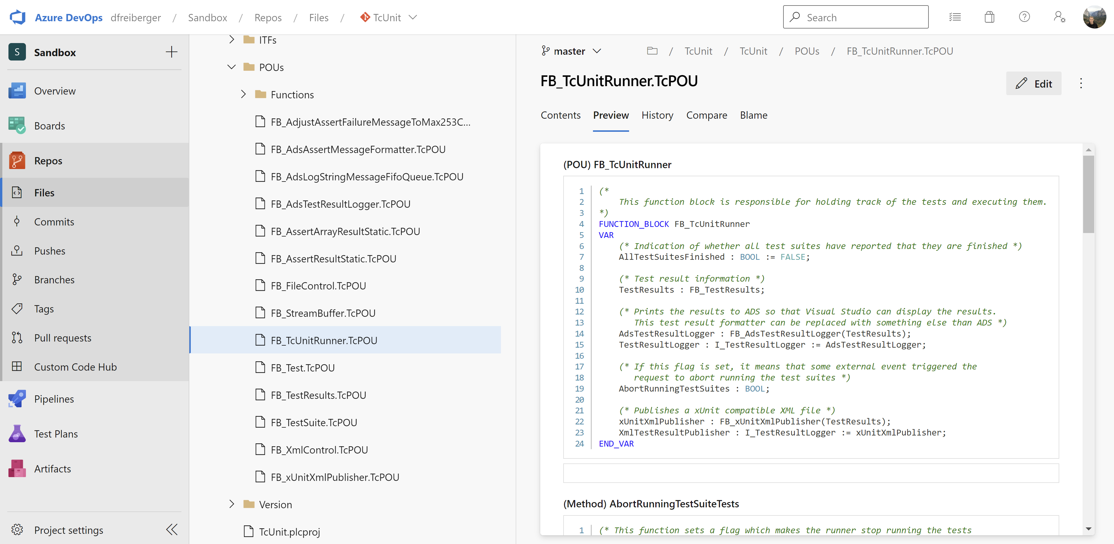Select FB_Test.TcPOU in file tree
Screen dimensions: 1114x544
point(302,368)
